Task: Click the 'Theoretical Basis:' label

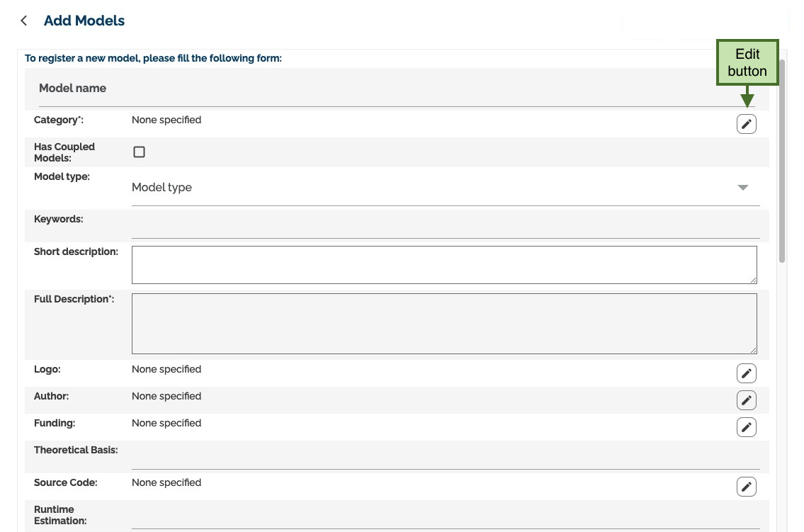Action: click(76, 450)
